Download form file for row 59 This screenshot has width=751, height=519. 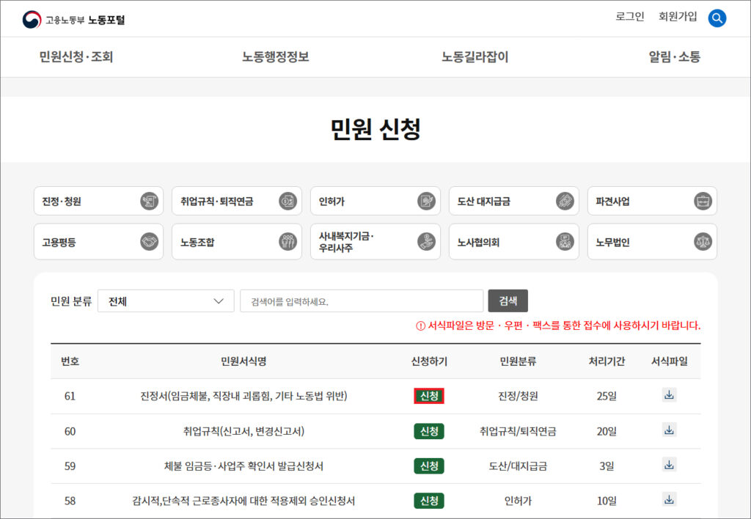(669, 465)
